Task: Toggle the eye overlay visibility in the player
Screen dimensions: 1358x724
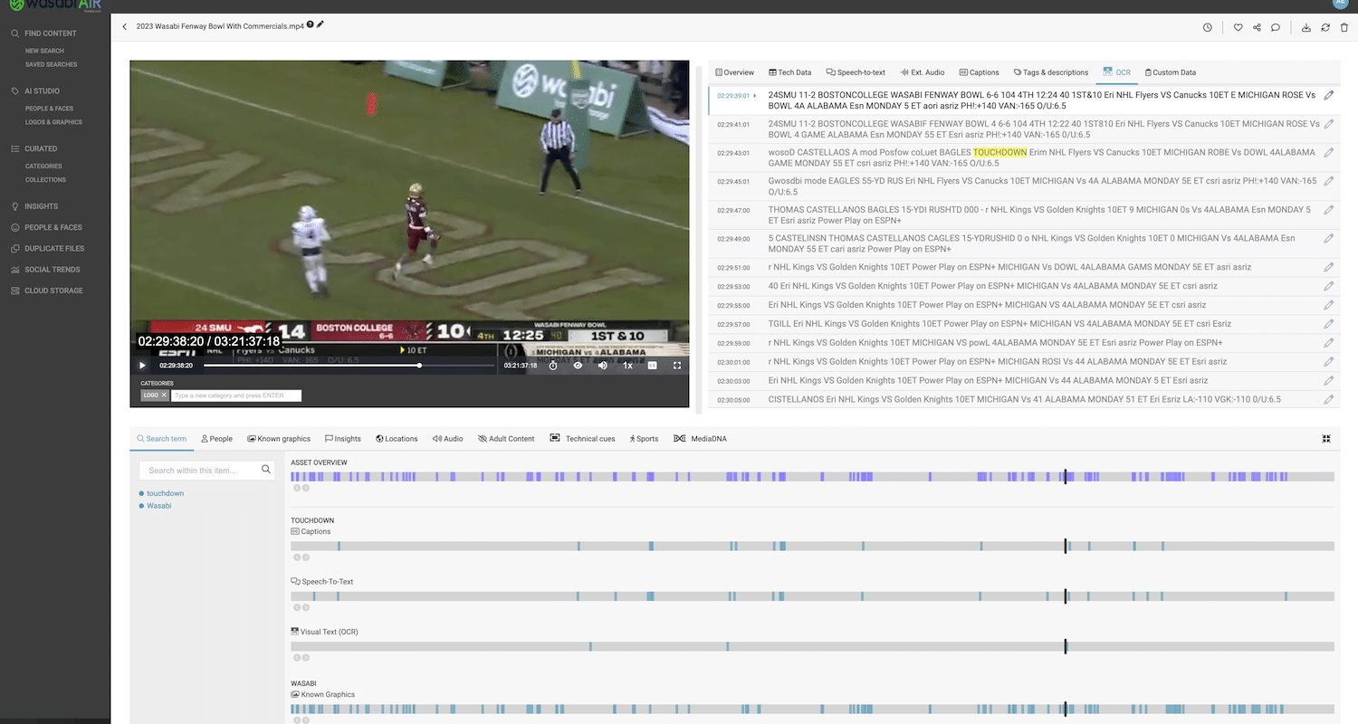Action: click(x=578, y=366)
